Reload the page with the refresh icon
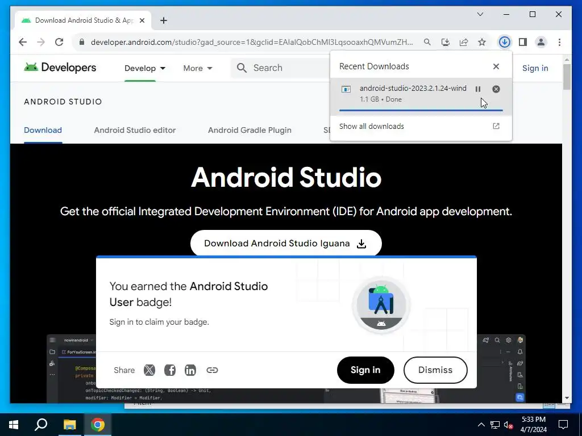This screenshot has width=582, height=436. 59,42
